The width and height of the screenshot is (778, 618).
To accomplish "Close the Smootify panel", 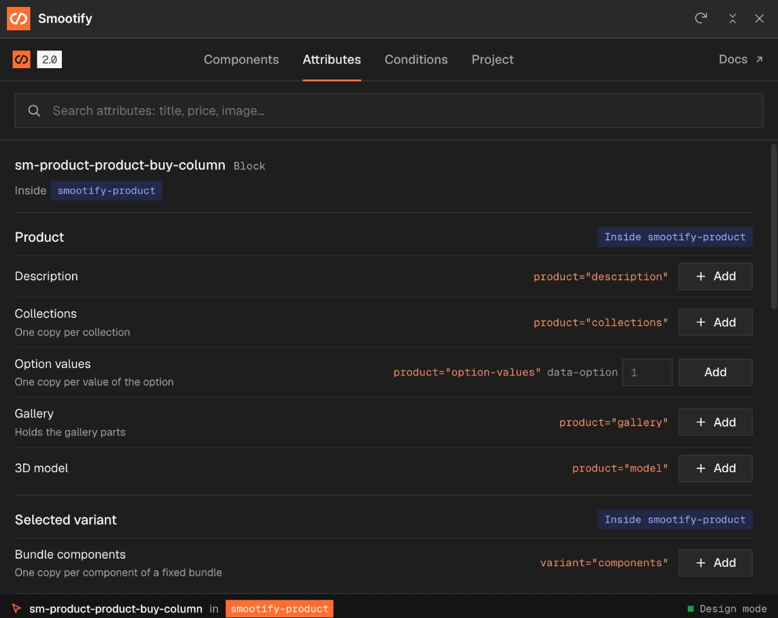I will pyautogui.click(x=760, y=18).
